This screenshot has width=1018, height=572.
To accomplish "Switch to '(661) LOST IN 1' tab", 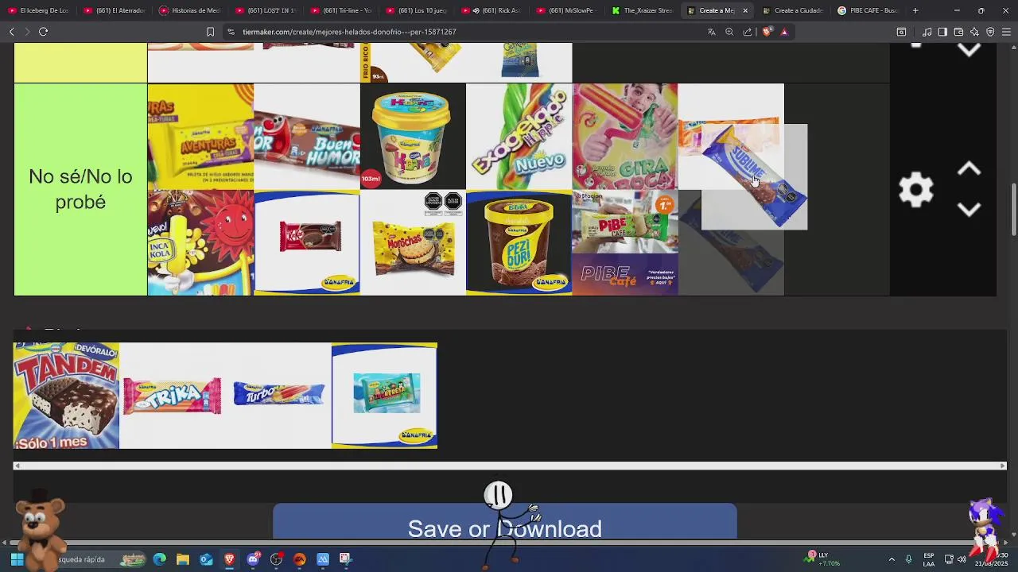I will click(265, 10).
